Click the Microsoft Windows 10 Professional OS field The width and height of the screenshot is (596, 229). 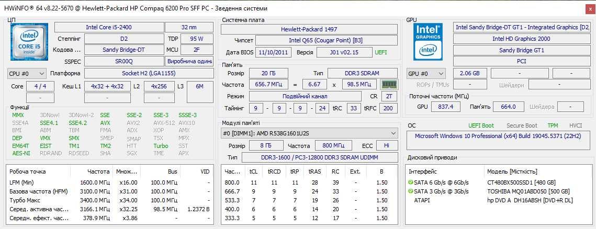499,140
